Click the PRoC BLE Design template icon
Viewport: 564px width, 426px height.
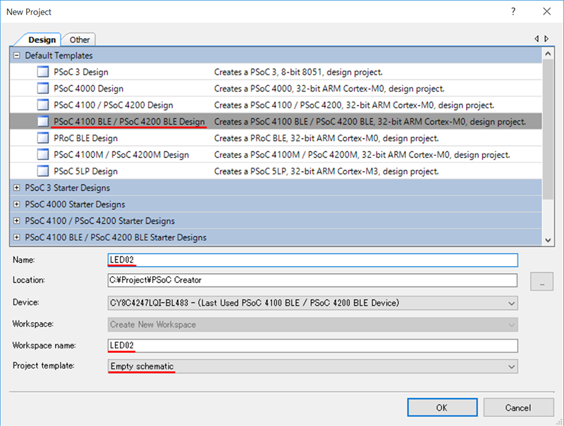43,138
